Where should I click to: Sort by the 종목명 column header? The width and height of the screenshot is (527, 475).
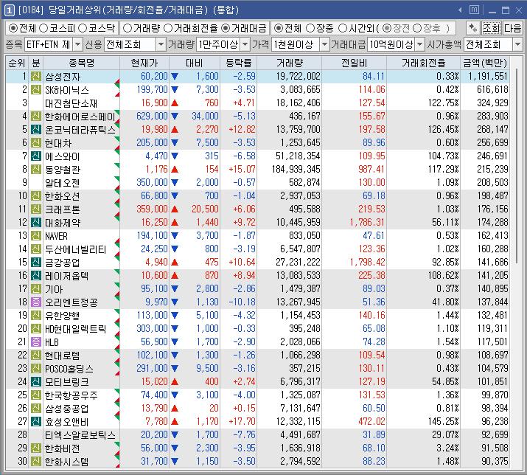click(x=81, y=63)
